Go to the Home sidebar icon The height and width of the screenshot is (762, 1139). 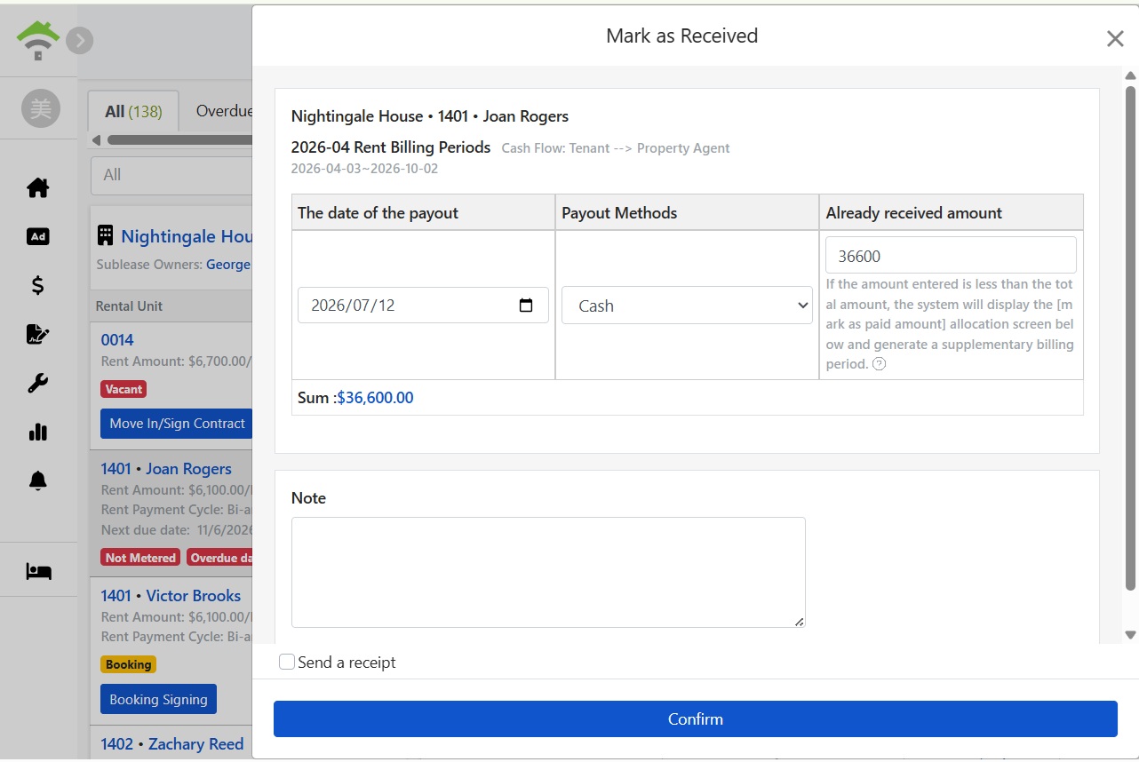(38, 188)
